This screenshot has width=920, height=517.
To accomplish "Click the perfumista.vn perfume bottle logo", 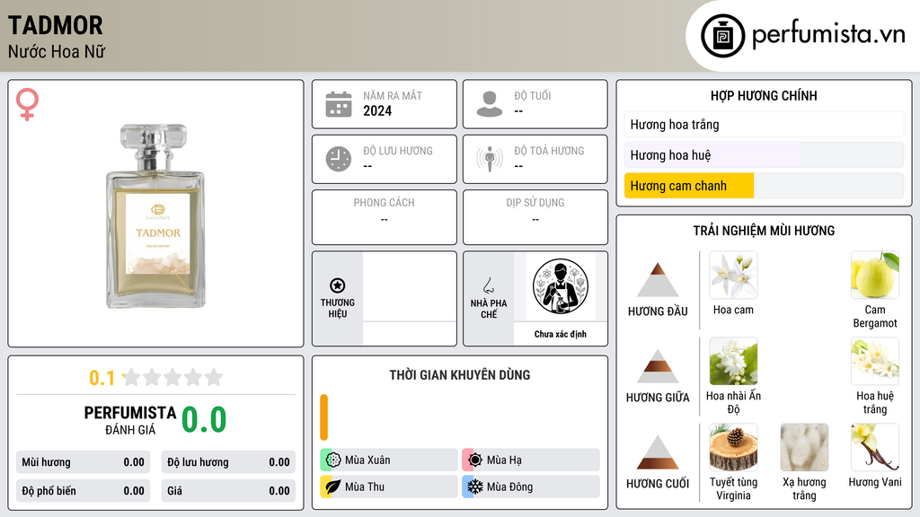I will coord(722,36).
